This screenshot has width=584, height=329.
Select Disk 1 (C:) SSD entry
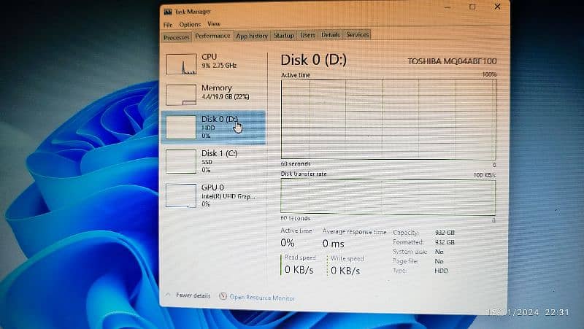[212, 160]
